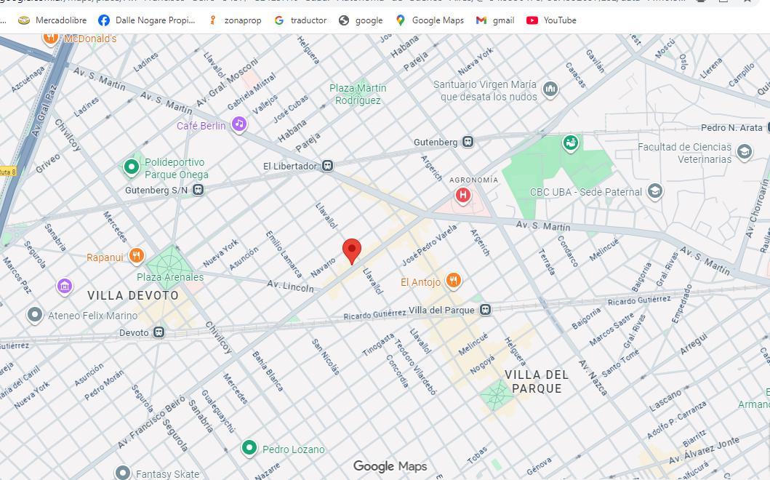Click the Santuario Virgen María landmark icon
This screenshot has height=480, width=770.
550,90
